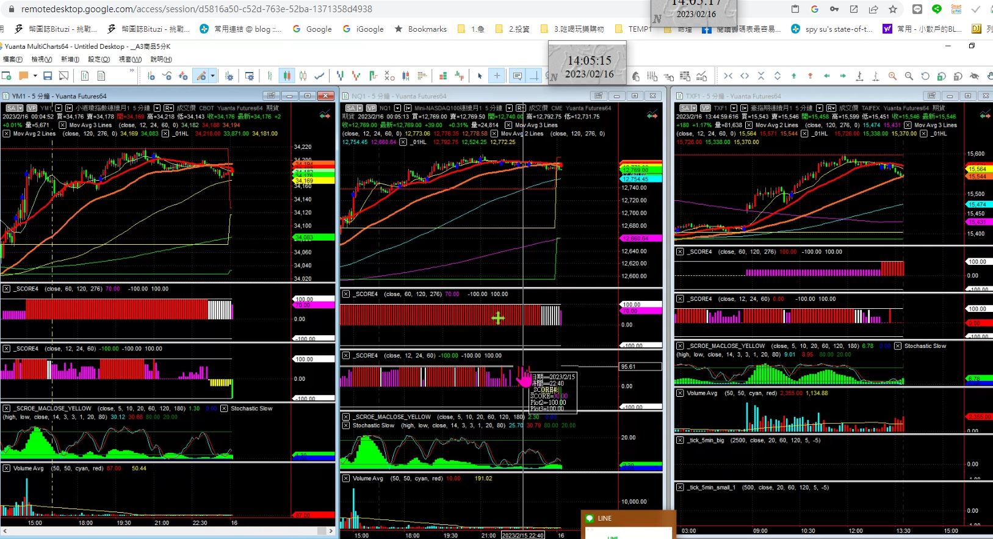Open the Google bookmark link
The image size is (993, 539).
tap(312, 29)
